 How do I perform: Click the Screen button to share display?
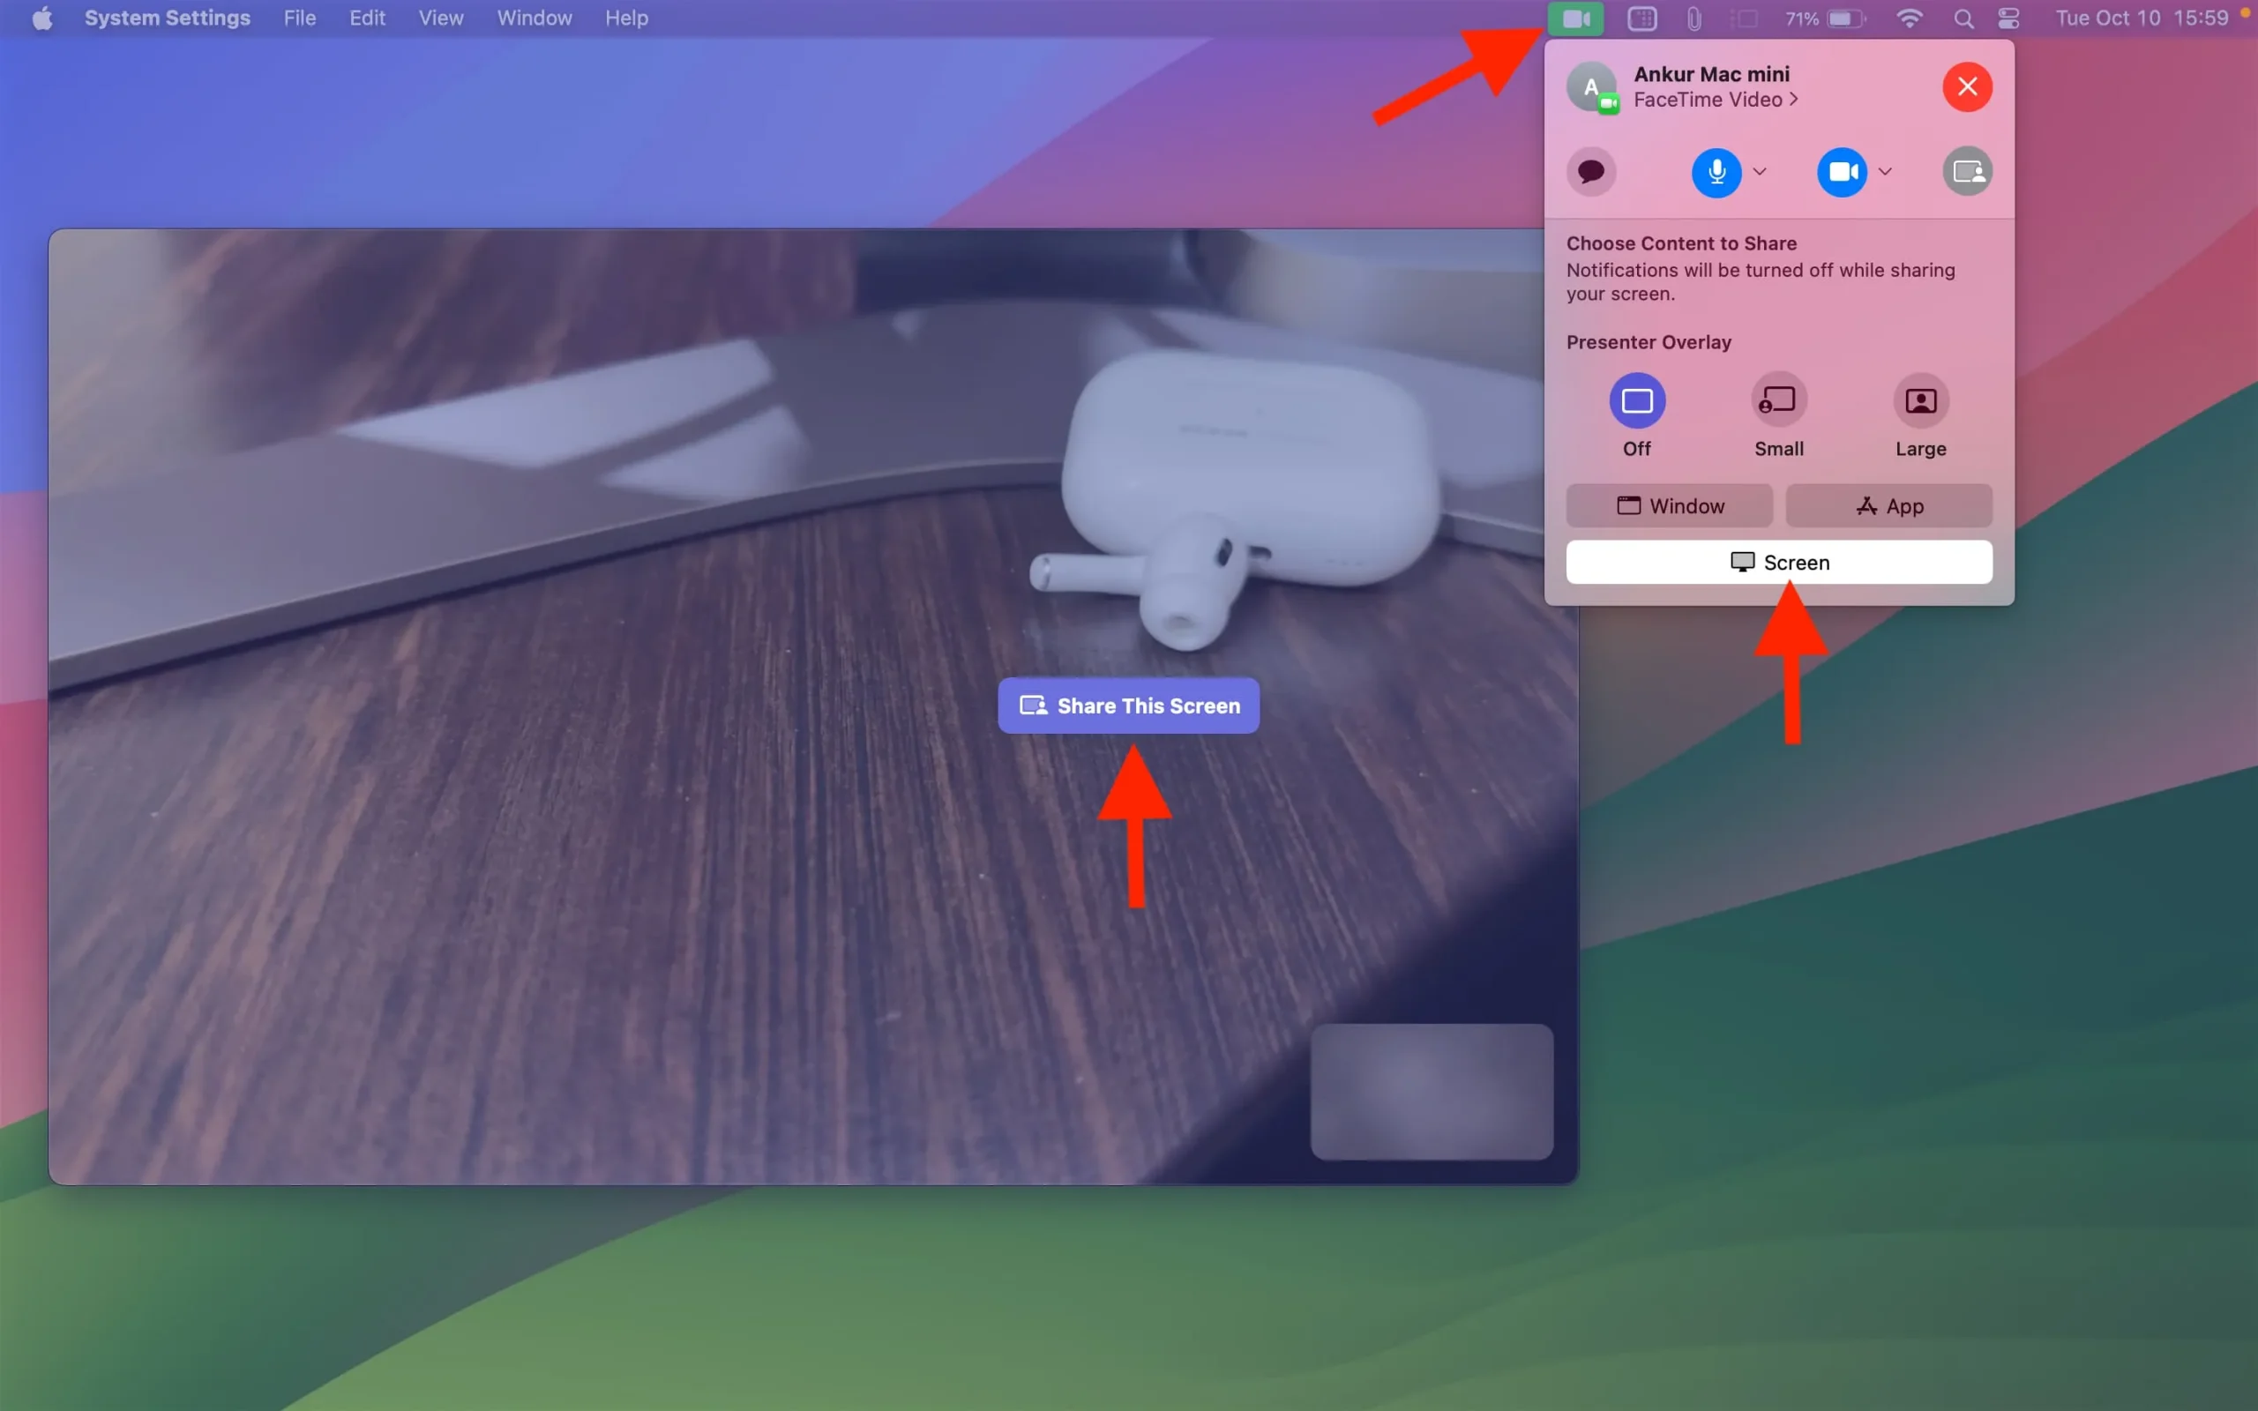tap(1778, 563)
